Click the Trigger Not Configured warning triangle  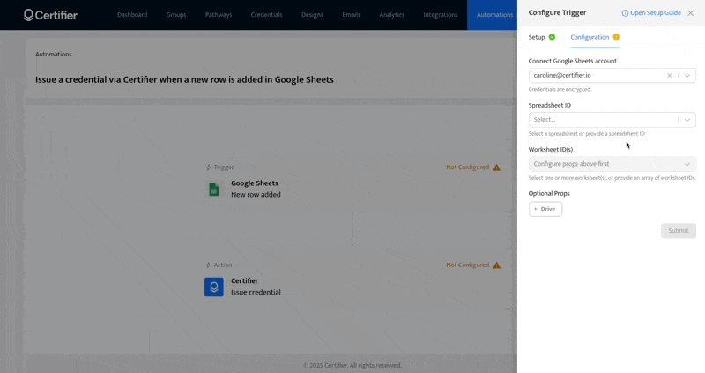pyautogui.click(x=496, y=168)
